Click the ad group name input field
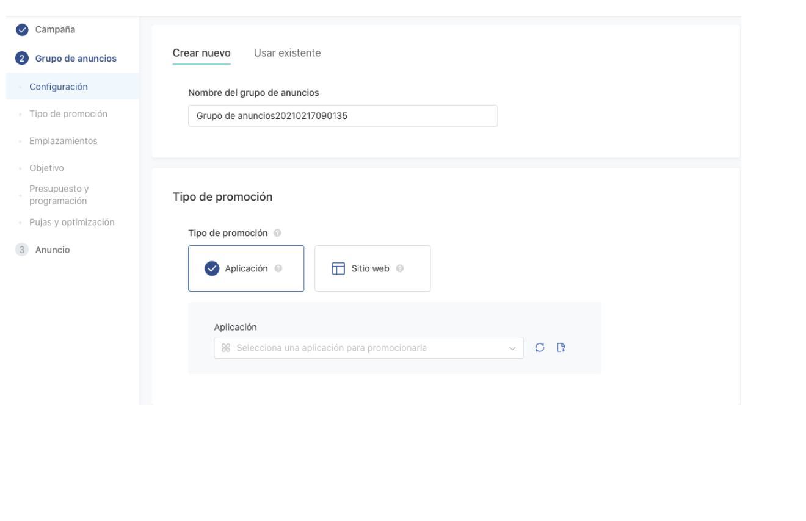 click(x=343, y=116)
